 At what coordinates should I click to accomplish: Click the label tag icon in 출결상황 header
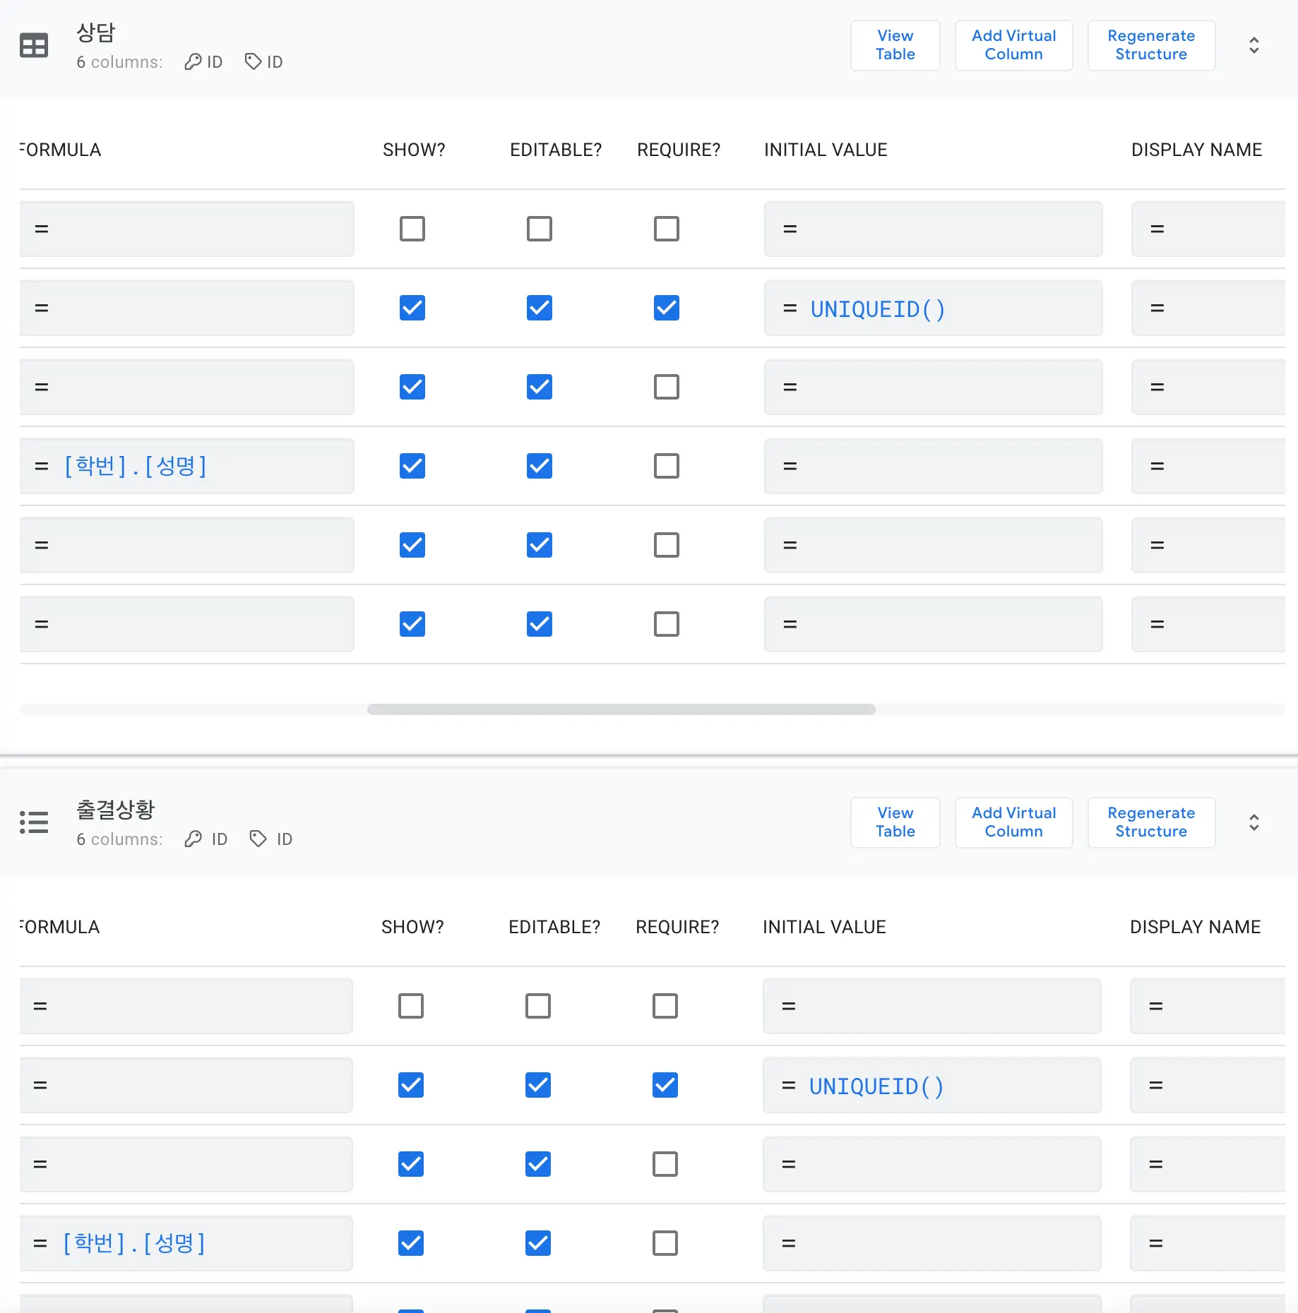click(258, 839)
